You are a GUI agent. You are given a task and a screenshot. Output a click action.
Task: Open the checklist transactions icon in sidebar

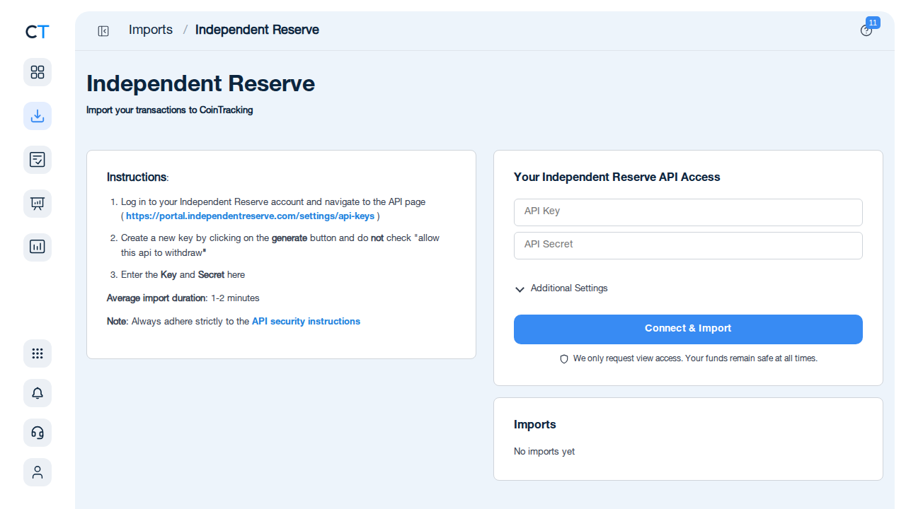[x=38, y=160]
